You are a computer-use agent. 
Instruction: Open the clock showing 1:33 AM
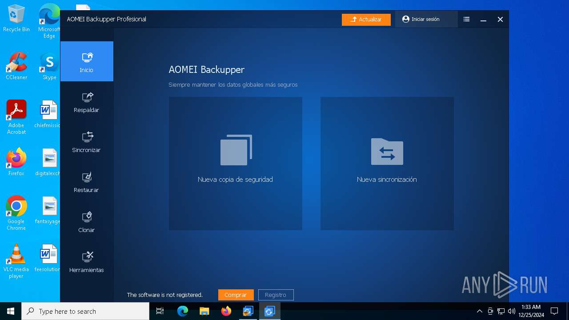click(531, 311)
